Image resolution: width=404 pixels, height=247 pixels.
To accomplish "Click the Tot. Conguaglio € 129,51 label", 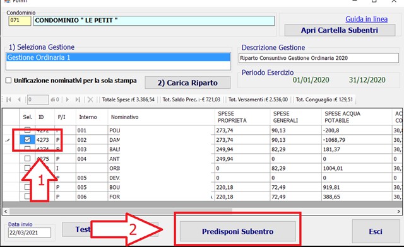I will (324, 100).
